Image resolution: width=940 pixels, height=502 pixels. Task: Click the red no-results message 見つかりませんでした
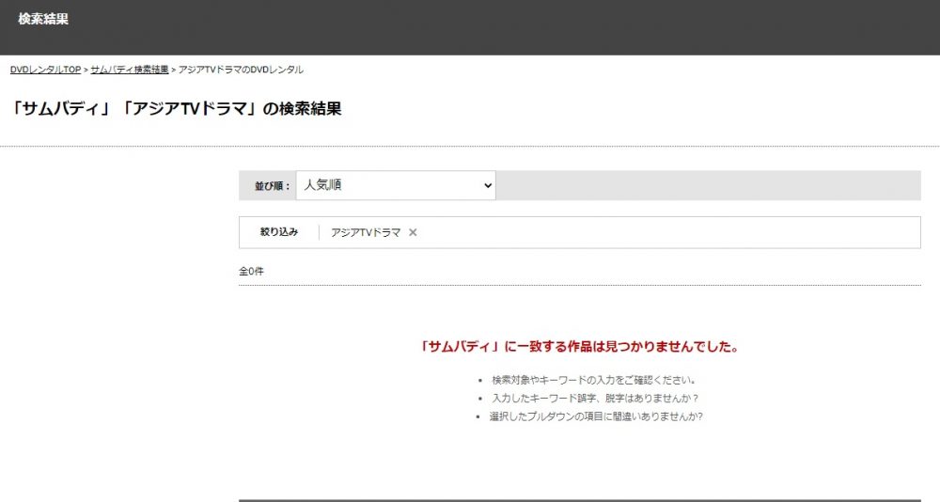579,347
